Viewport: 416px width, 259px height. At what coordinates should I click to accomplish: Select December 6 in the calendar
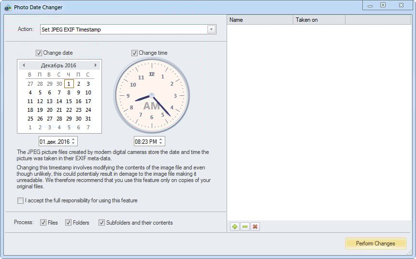tap(49, 92)
